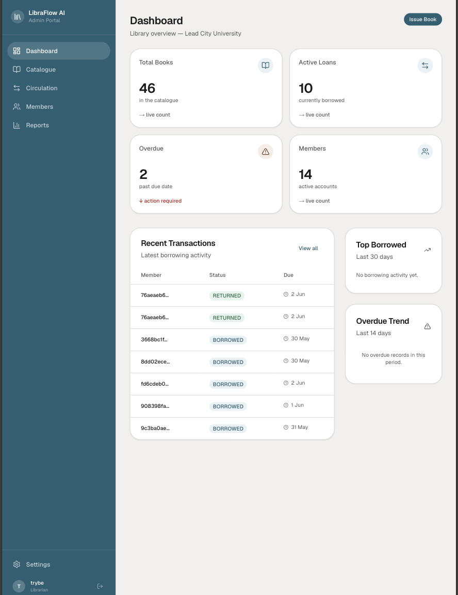Click the View all transactions link
This screenshot has width=458, height=595.
click(308, 248)
